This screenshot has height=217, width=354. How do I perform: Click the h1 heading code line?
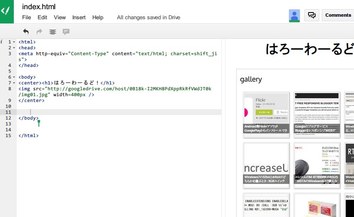click(66, 83)
